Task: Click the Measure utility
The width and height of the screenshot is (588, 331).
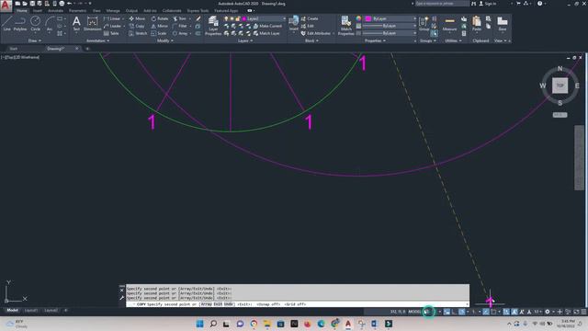Action: tap(449, 24)
